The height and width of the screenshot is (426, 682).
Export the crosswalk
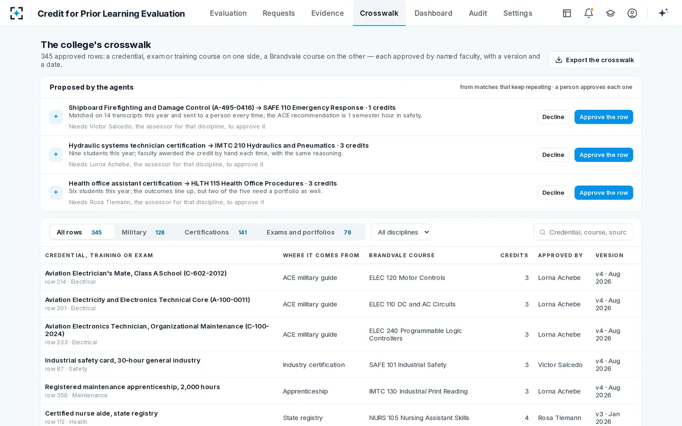(x=594, y=60)
